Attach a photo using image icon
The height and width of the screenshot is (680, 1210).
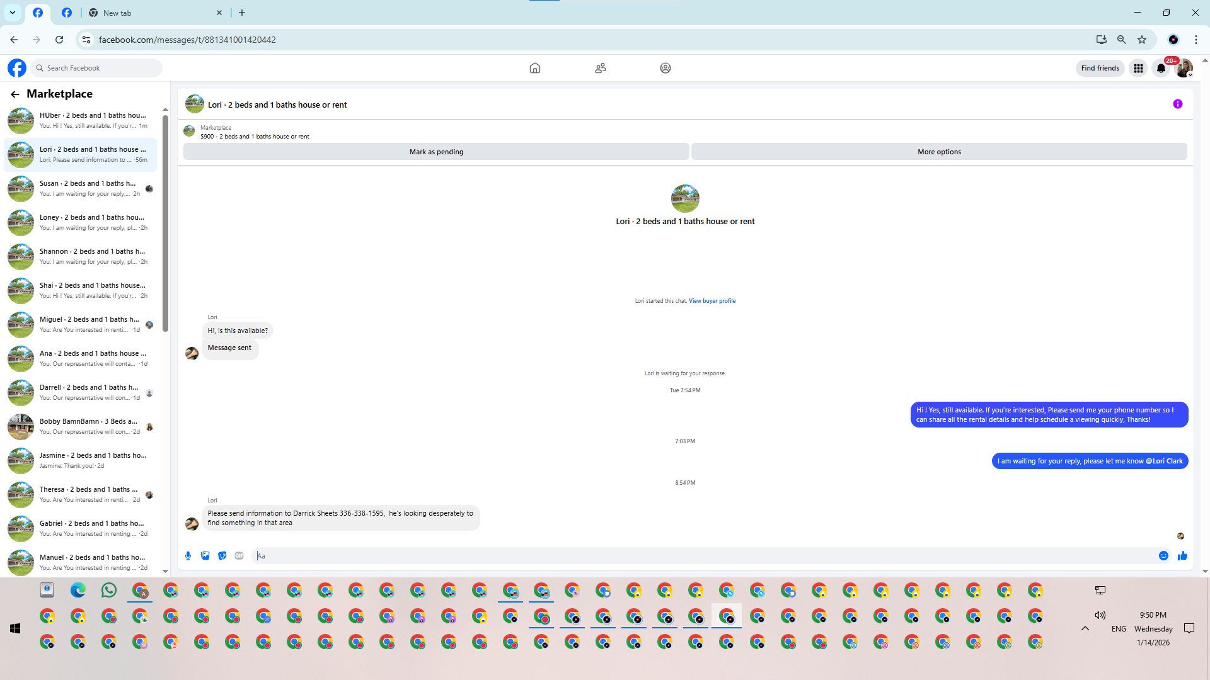205,555
